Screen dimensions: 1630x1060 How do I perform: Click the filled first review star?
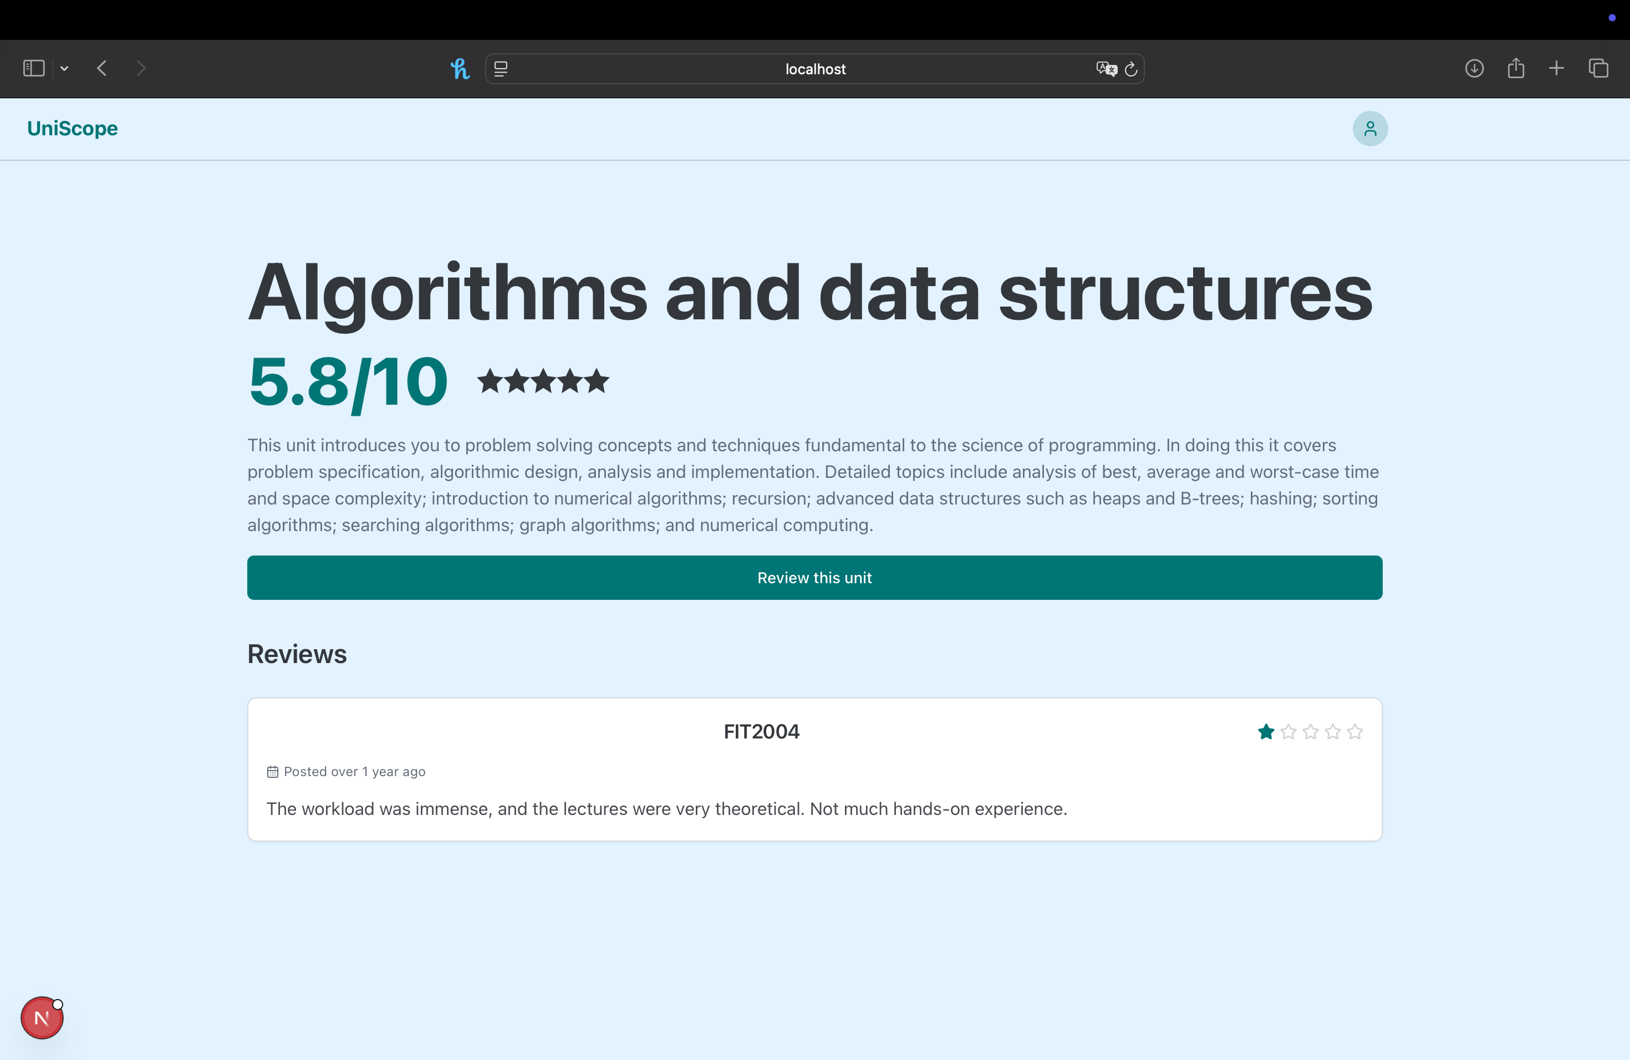1266,732
